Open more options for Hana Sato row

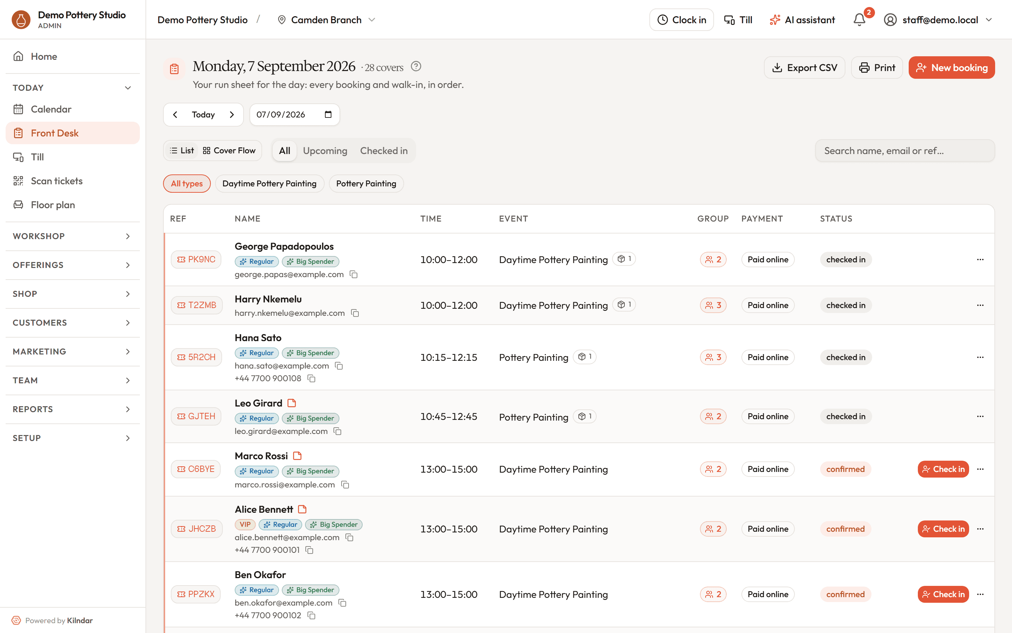[x=980, y=357]
